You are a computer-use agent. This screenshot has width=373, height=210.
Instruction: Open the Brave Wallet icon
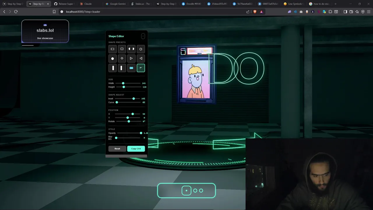coord(351,12)
